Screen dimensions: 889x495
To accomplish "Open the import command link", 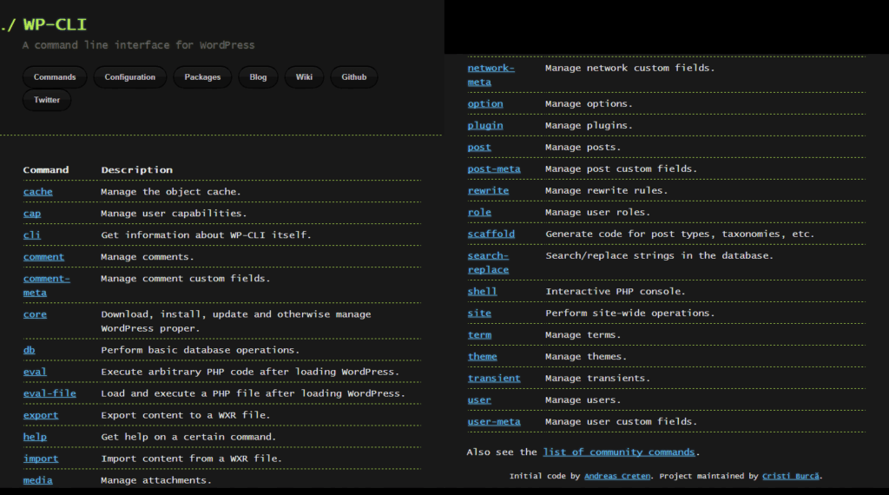I will [x=41, y=459].
